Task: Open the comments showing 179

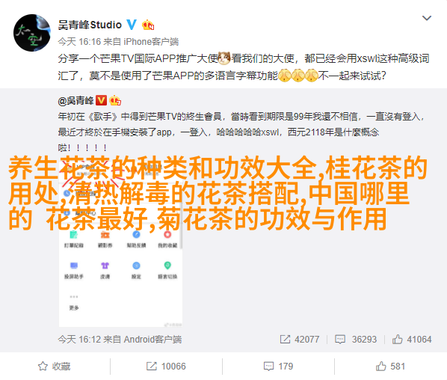Action: click(x=278, y=366)
